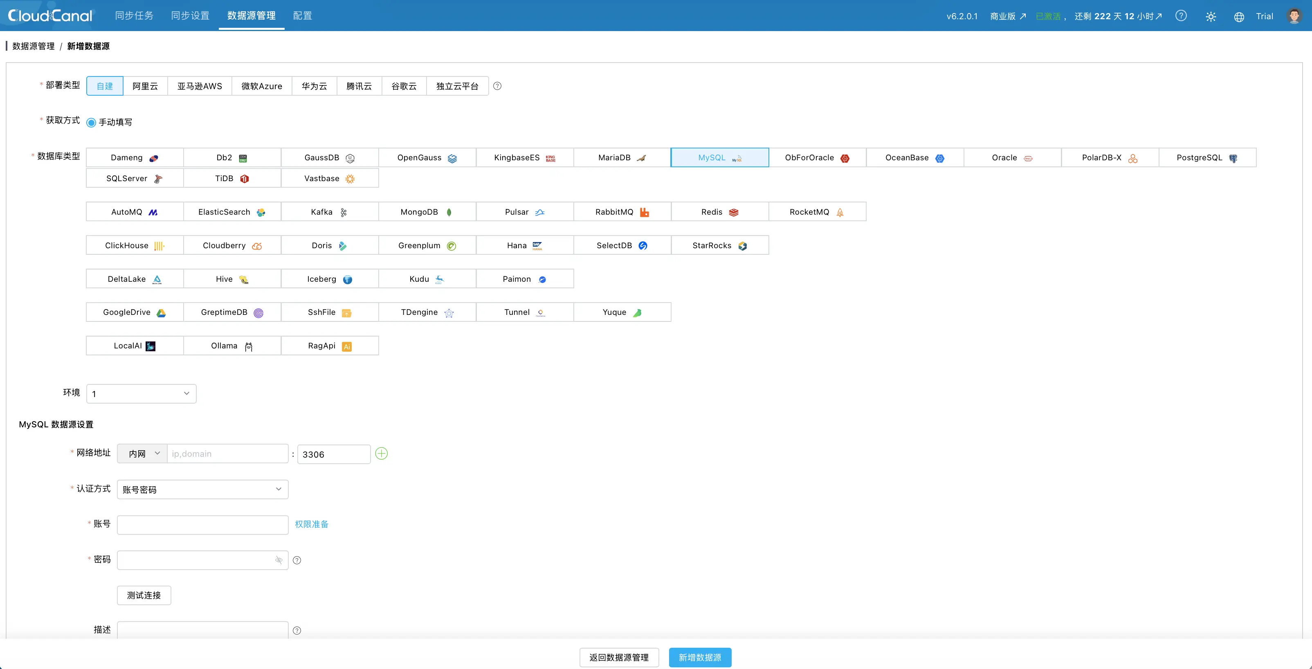Select 自建 deployment type
The width and height of the screenshot is (1312, 669).
pos(105,86)
